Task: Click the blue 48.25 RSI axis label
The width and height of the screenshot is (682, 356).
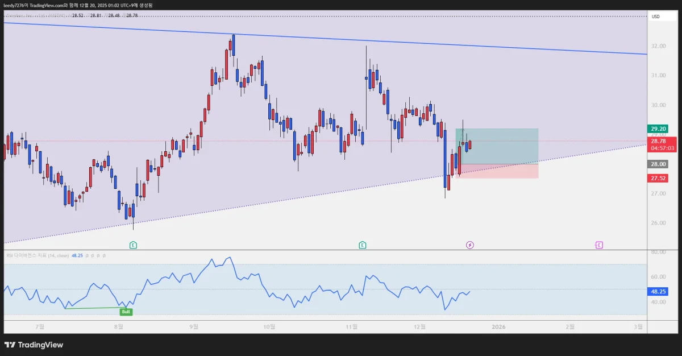Action: pos(659,292)
